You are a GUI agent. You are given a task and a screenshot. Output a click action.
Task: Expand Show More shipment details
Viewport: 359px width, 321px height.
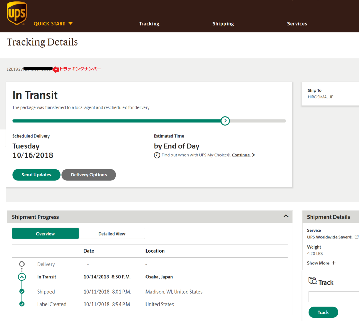321,263
